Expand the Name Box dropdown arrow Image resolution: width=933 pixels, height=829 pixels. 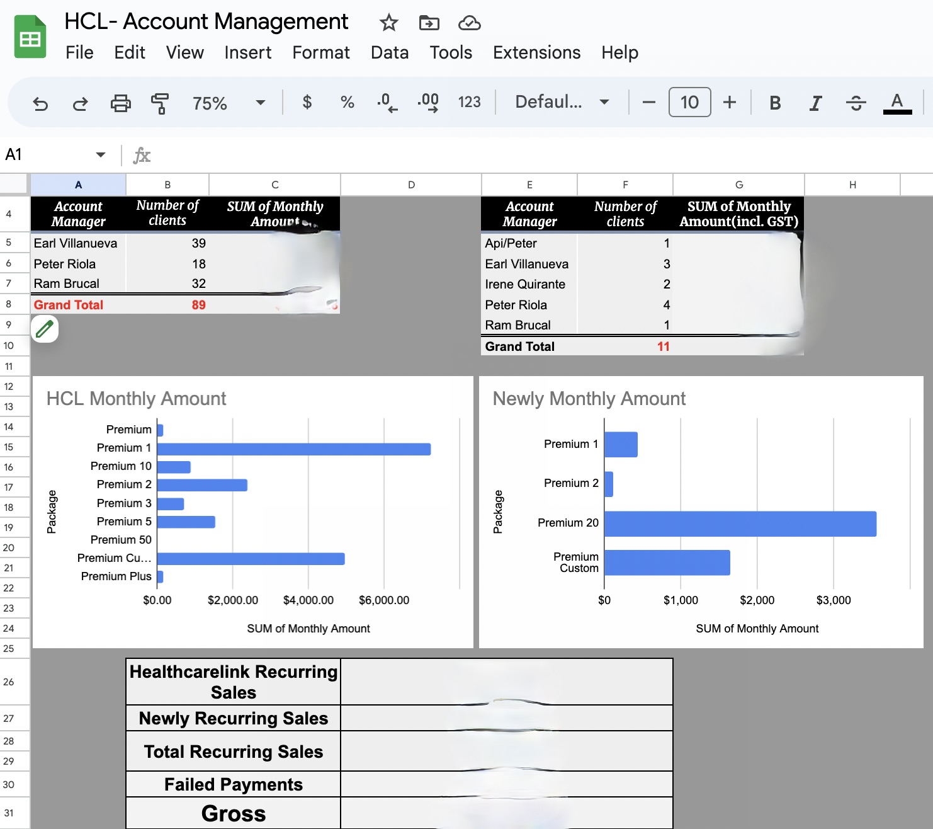pos(100,155)
